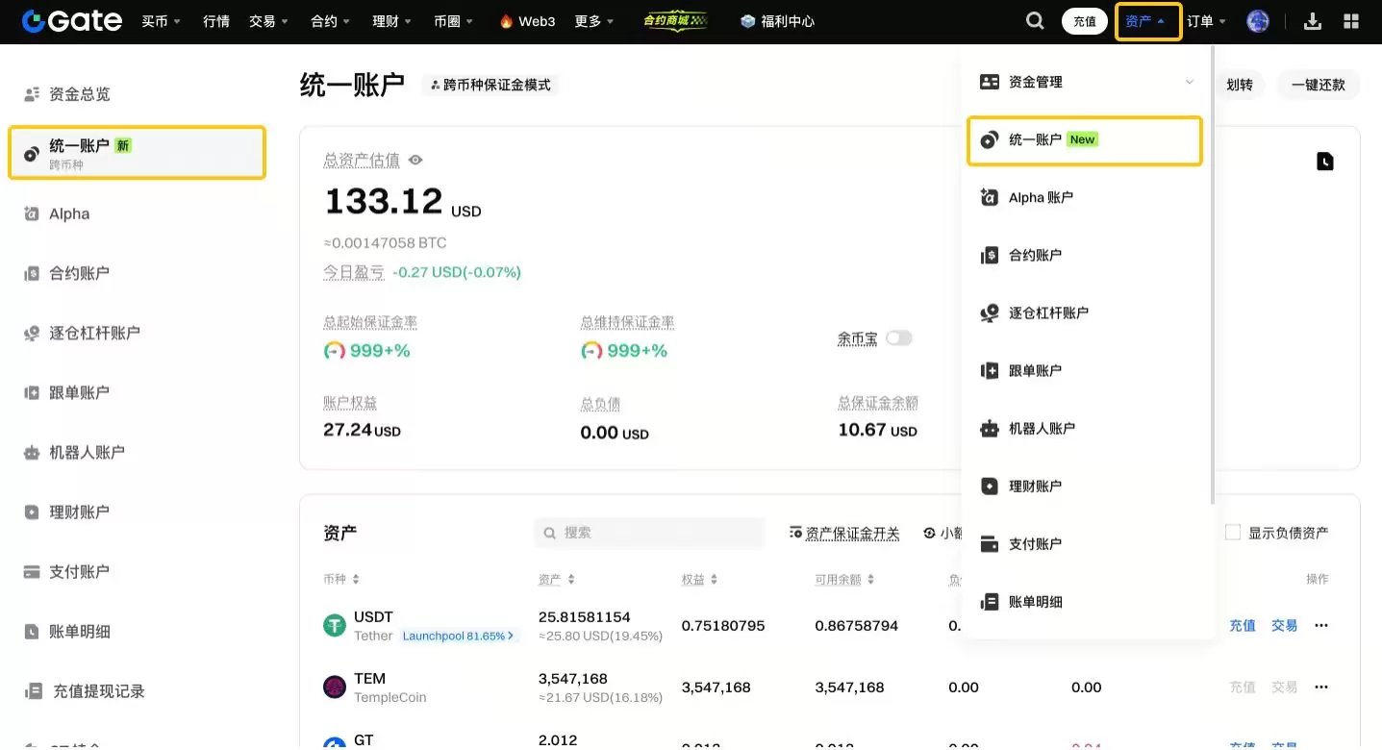Expand the 订单 dropdown menu
The width and height of the screenshot is (1382, 750).
(x=1204, y=20)
